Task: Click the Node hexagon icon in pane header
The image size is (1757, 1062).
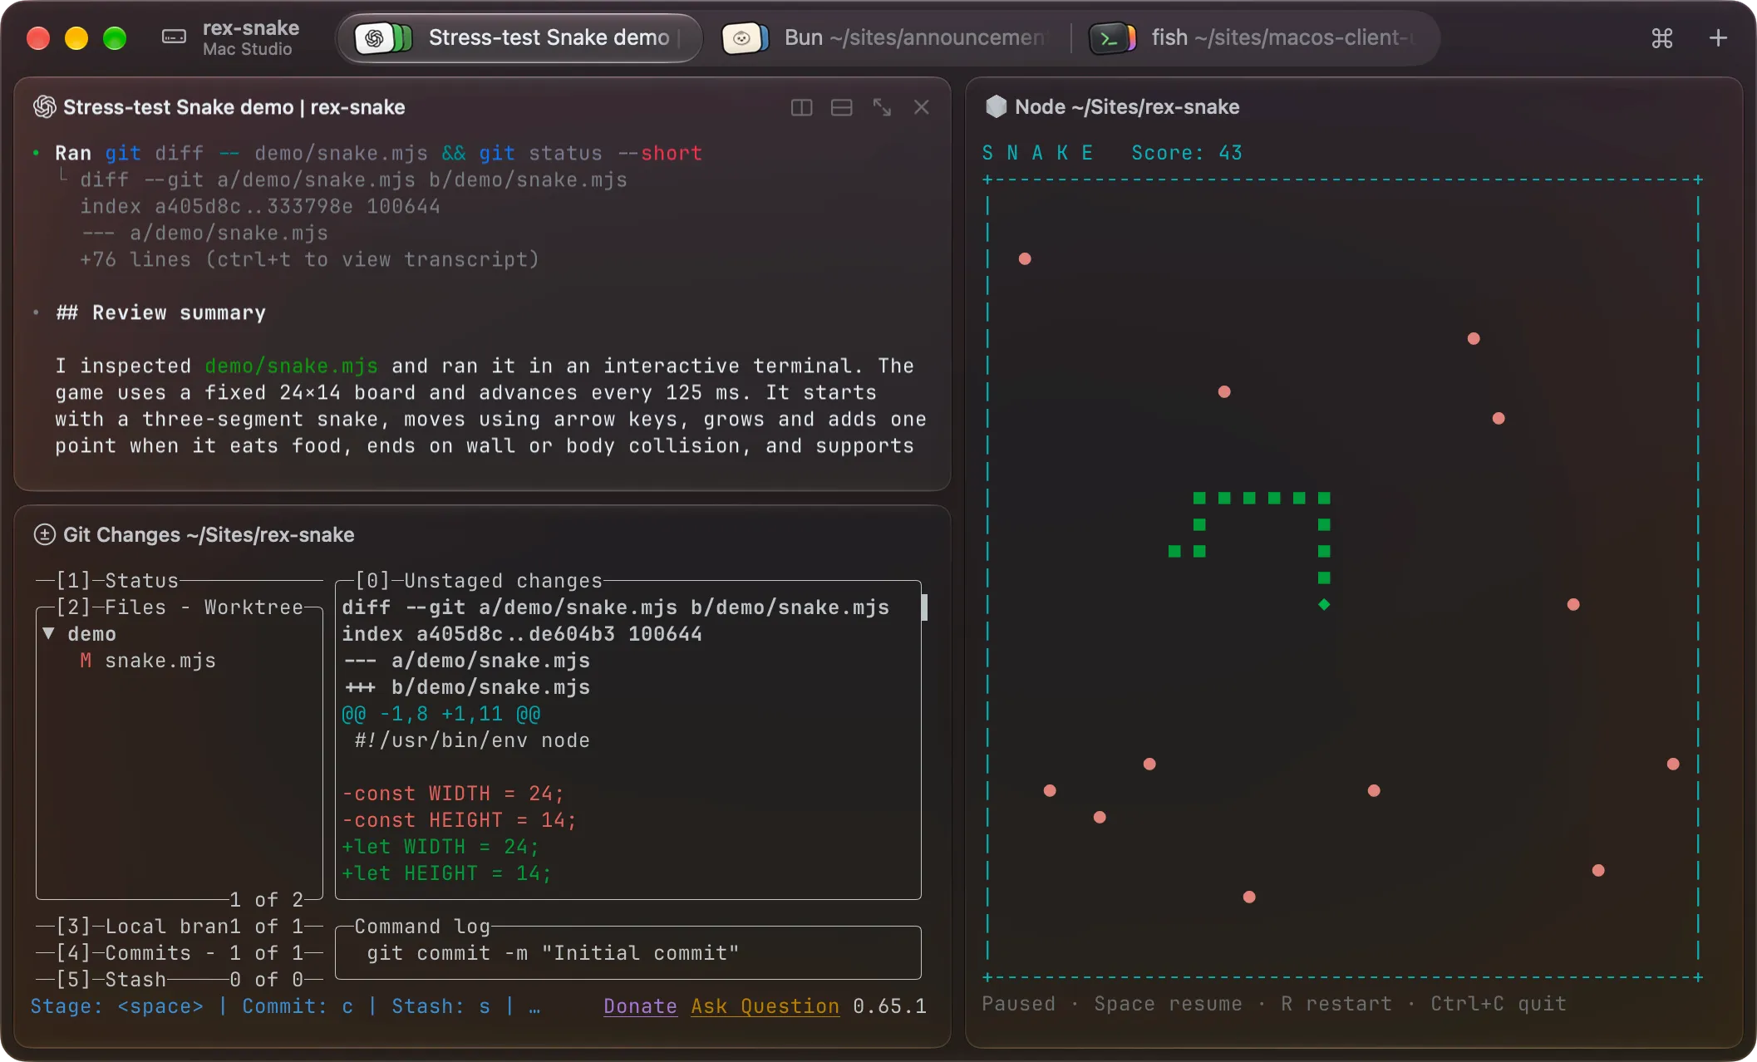Action: [996, 106]
